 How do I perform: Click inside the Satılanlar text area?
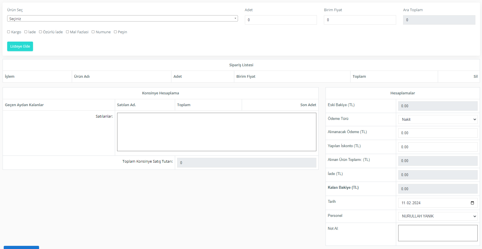click(216, 132)
